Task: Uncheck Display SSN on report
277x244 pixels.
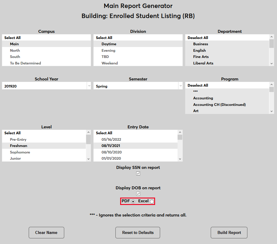Action: (x=138, y=173)
